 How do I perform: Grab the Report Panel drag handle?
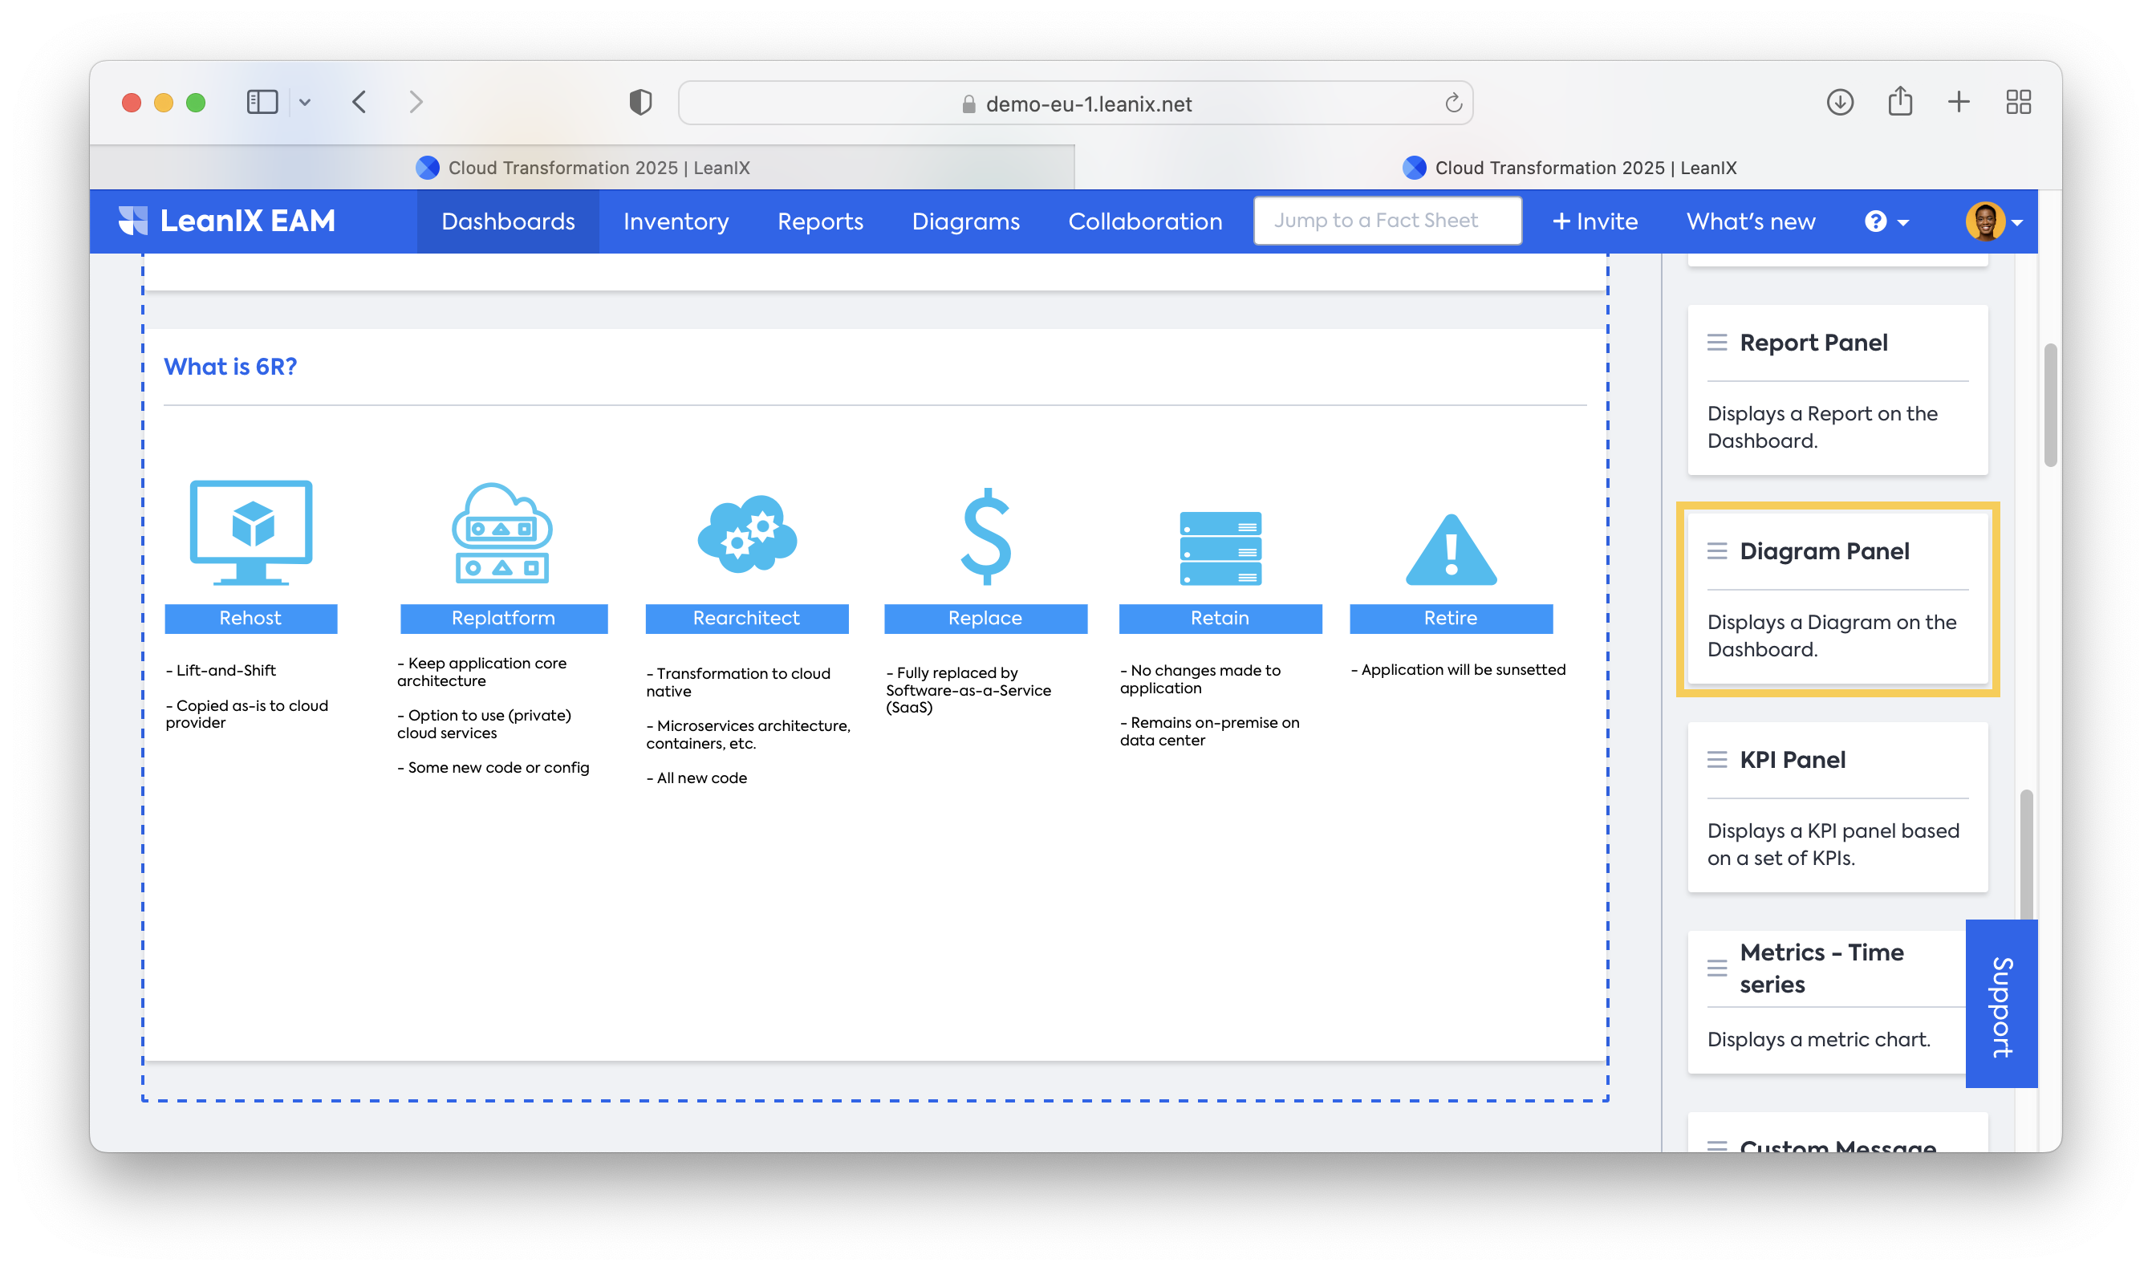[x=1716, y=343]
